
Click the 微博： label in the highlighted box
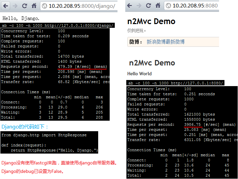coord(136,42)
